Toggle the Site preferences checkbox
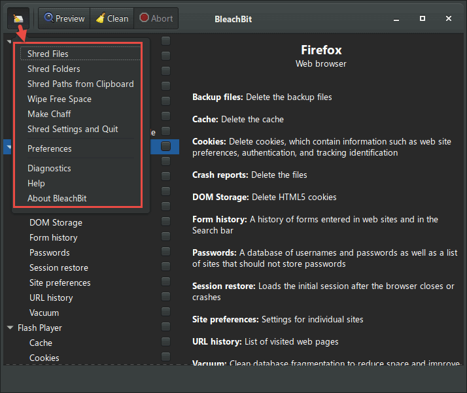 tap(166, 281)
